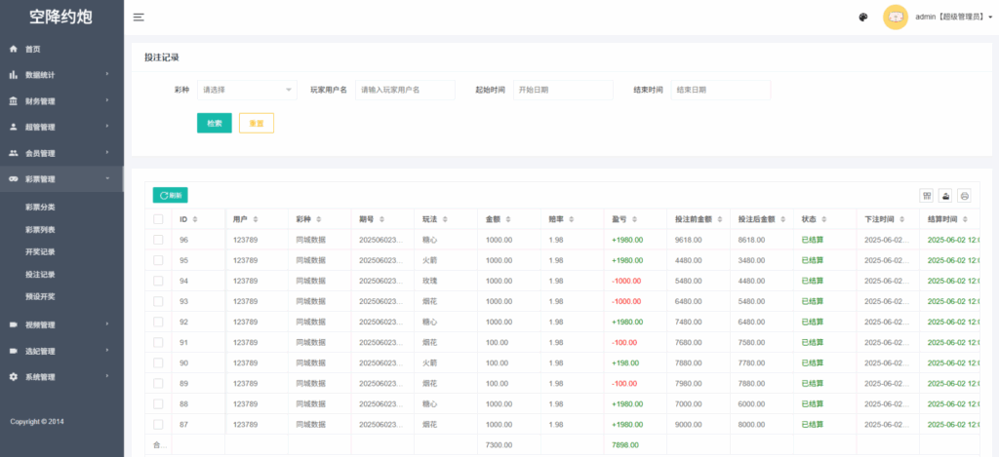Go to 彩票列表 submenu item
This screenshot has width=999, height=457.
coord(40,230)
